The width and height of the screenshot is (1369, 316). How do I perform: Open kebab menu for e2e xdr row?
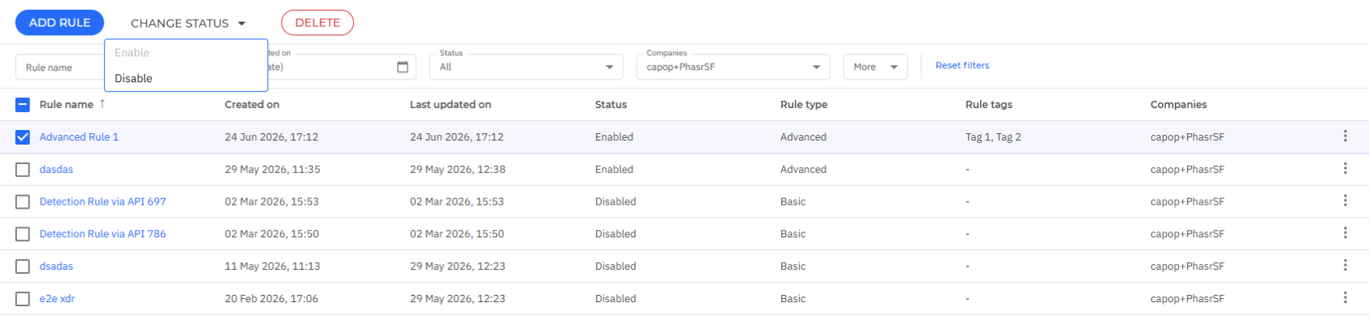click(x=1345, y=298)
